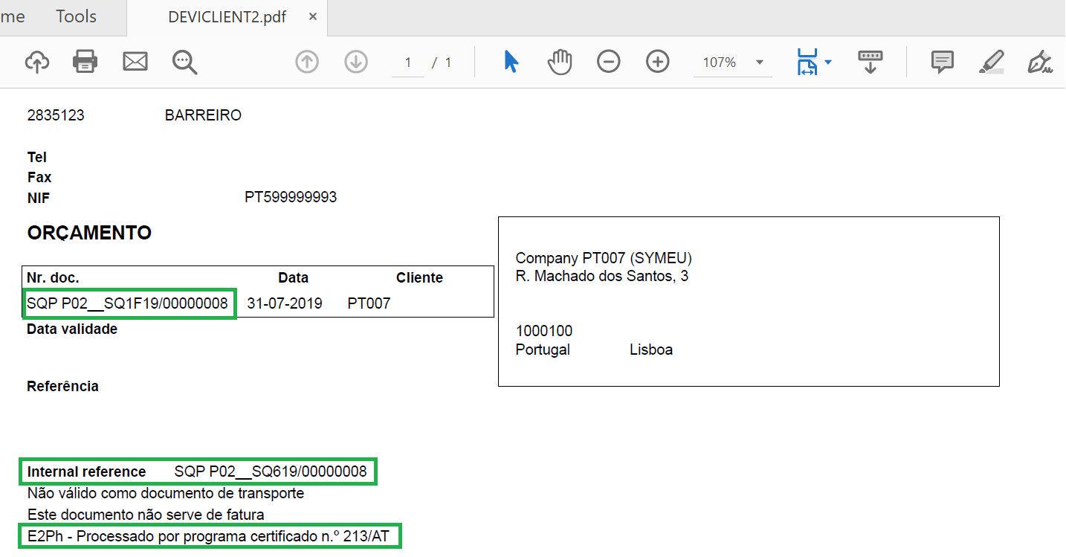This screenshot has height=557, width=1066.
Task: Print the document with printer icon
Action: 85,62
